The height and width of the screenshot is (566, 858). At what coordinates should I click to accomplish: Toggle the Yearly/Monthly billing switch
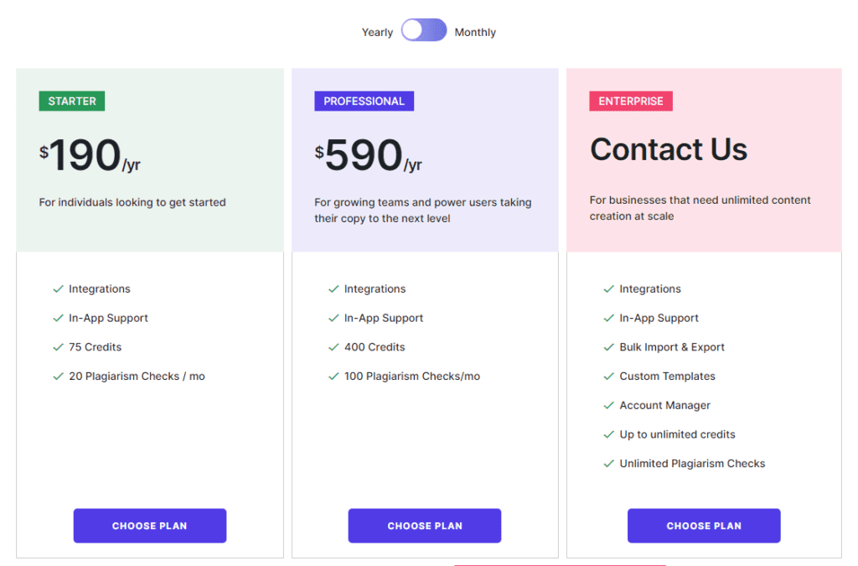pos(424,31)
